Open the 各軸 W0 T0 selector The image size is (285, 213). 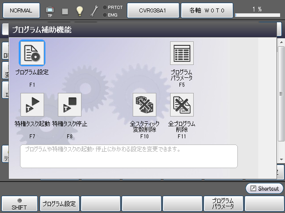click(206, 10)
